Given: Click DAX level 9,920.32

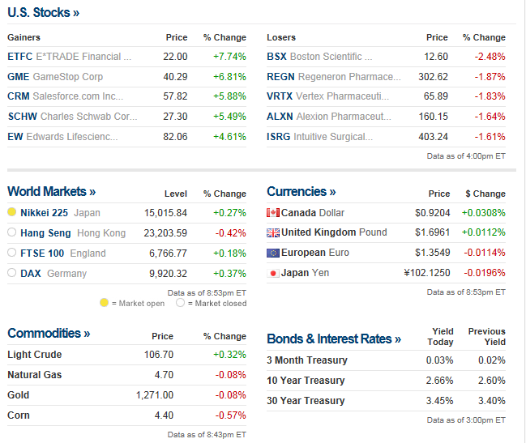Looking at the screenshot, I should coord(168,274).
